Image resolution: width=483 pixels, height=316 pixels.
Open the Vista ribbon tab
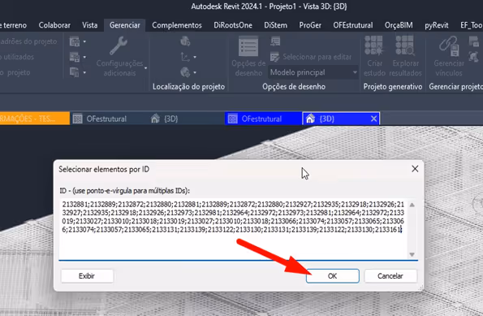tap(89, 25)
